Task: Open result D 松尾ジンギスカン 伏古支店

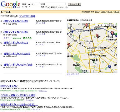Action: (17, 54)
